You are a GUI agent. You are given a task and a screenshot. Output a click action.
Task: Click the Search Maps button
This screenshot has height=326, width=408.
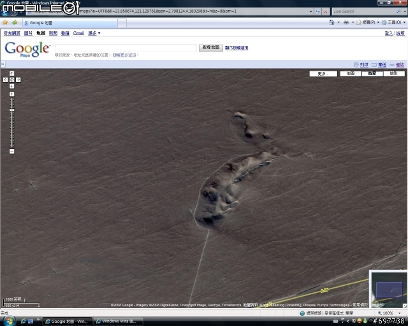click(x=211, y=48)
